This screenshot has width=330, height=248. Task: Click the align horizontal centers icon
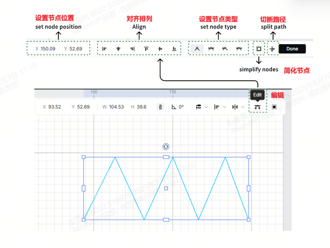pos(118,49)
